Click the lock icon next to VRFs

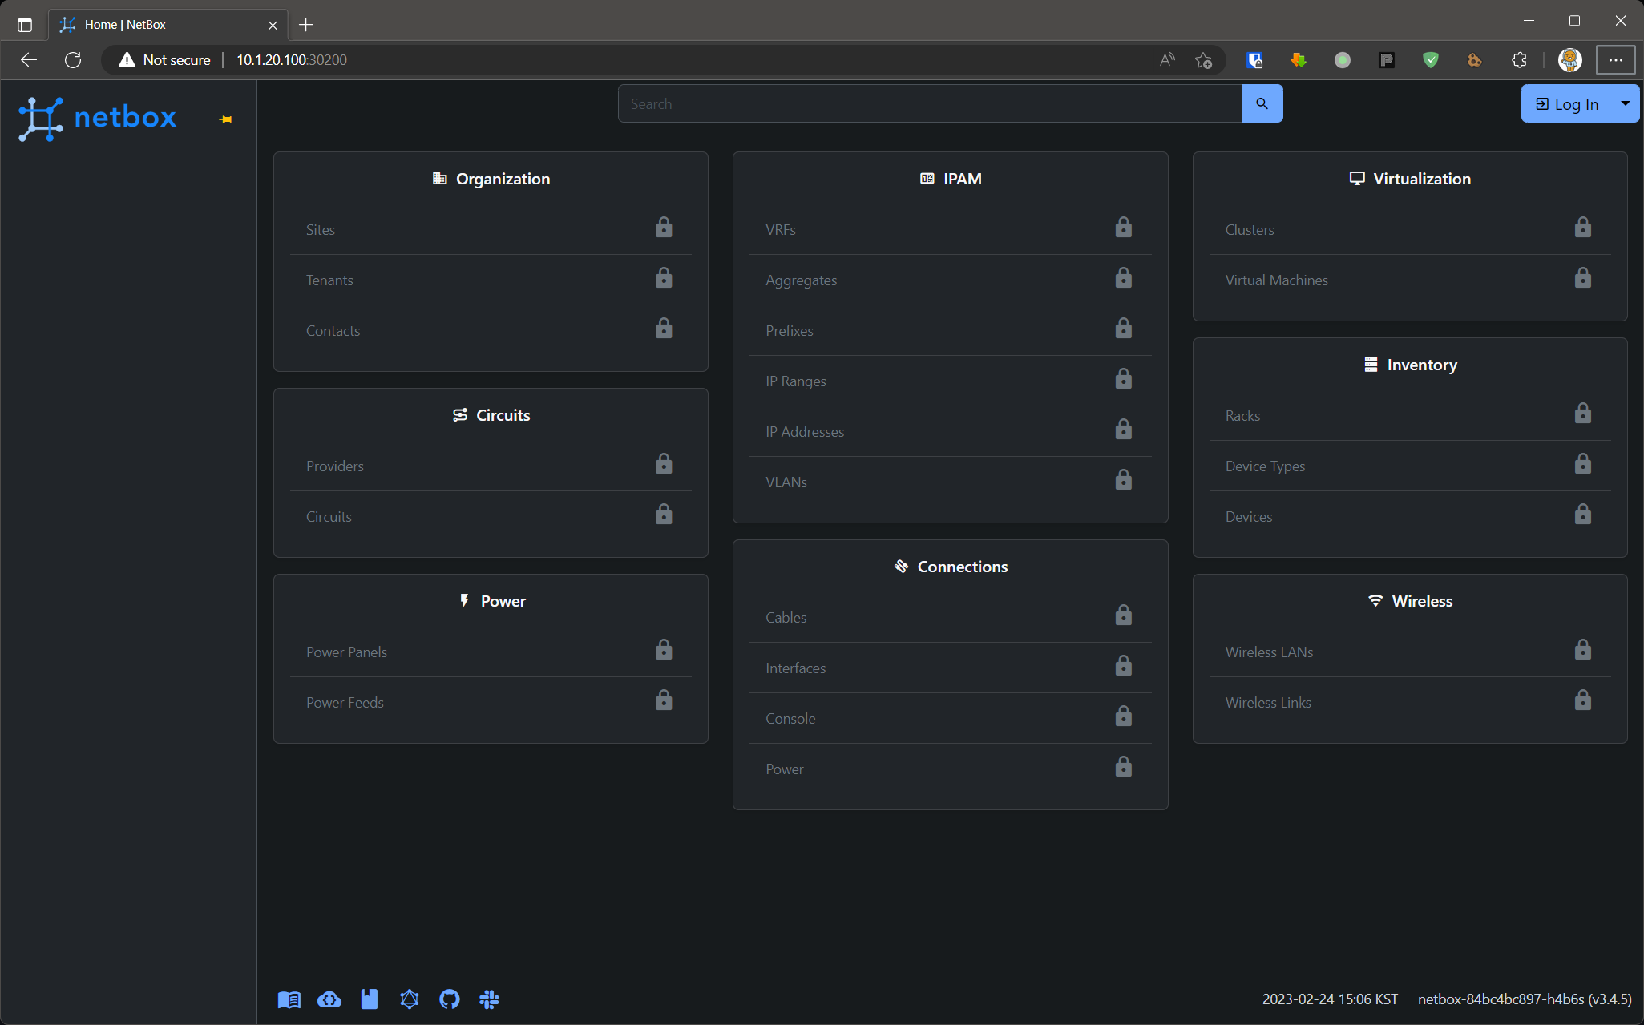tap(1124, 228)
